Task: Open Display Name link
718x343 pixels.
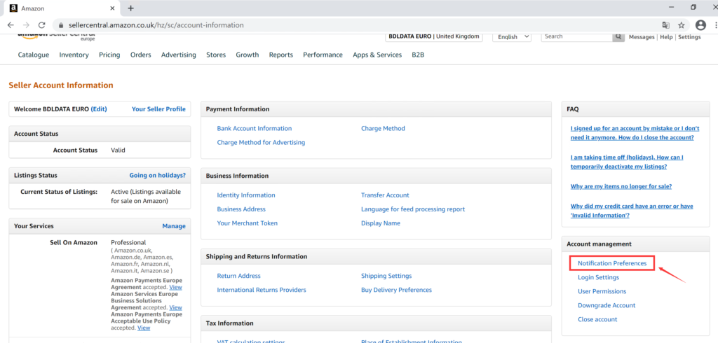Action: coord(381,223)
